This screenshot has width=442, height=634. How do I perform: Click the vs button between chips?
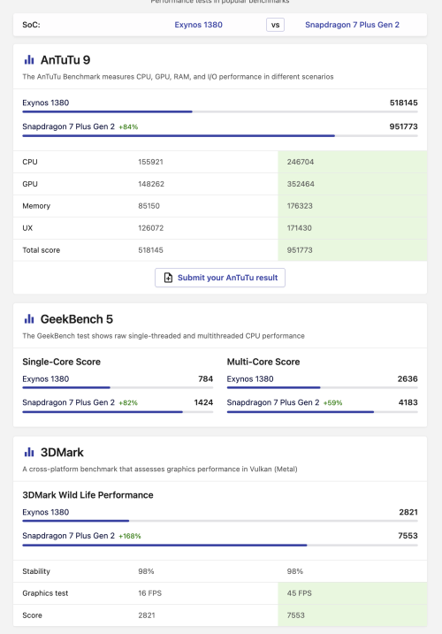click(x=276, y=25)
